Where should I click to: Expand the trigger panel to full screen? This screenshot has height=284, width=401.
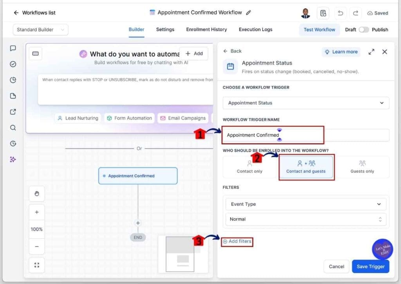[x=371, y=52]
